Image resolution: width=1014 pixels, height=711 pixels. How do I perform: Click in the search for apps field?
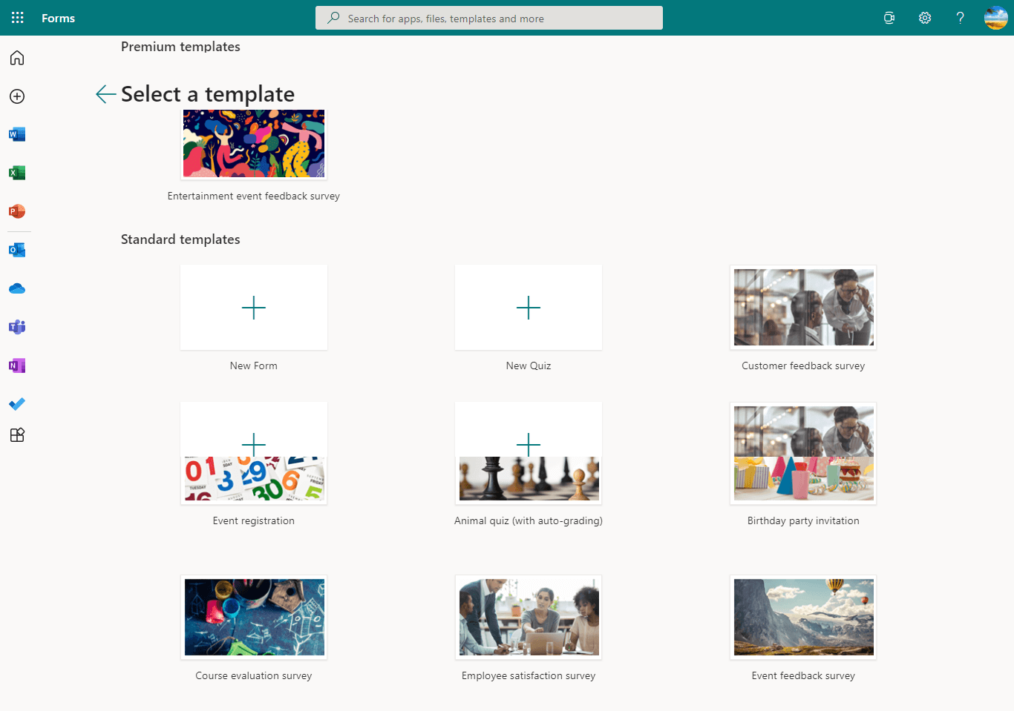click(489, 18)
